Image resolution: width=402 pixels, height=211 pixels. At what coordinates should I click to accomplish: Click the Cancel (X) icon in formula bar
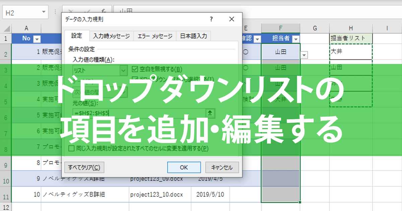coord(71,11)
